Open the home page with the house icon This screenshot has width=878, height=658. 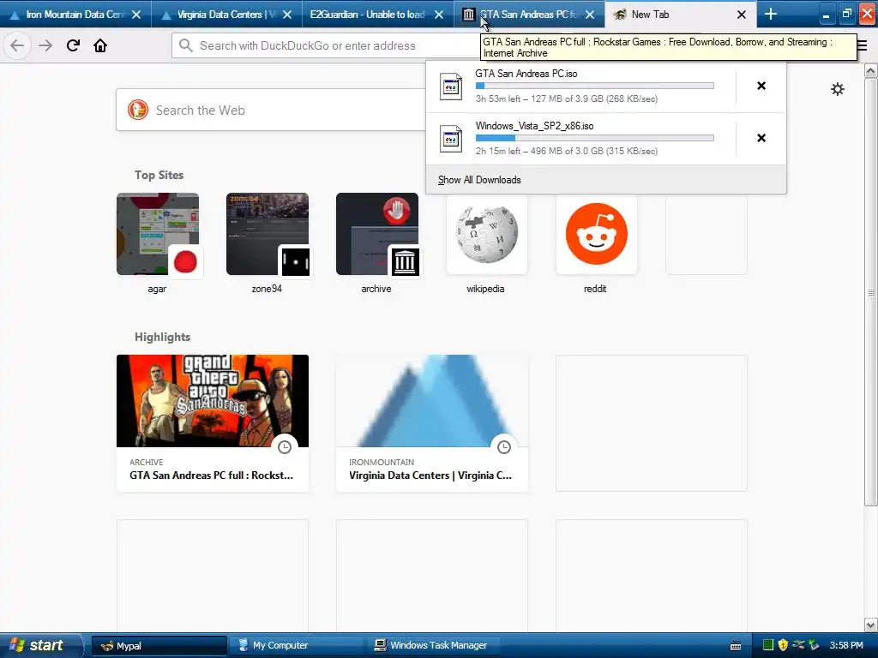pos(100,45)
